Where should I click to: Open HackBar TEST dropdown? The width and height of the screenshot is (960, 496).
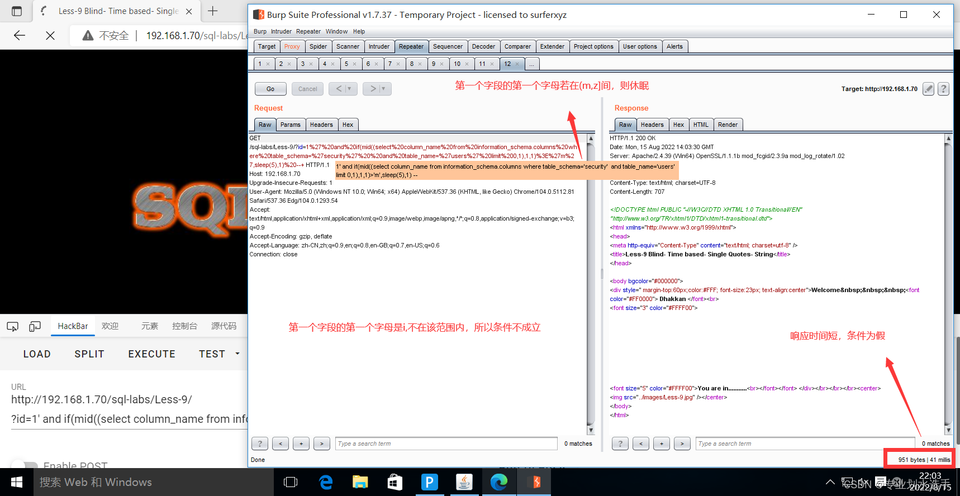click(x=218, y=354)
